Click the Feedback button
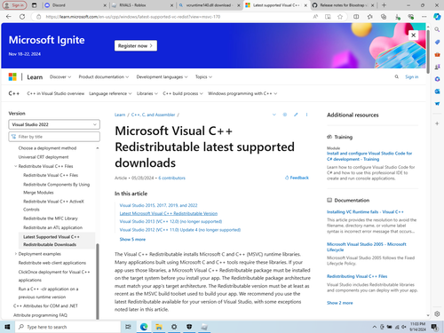 point(297,178)
